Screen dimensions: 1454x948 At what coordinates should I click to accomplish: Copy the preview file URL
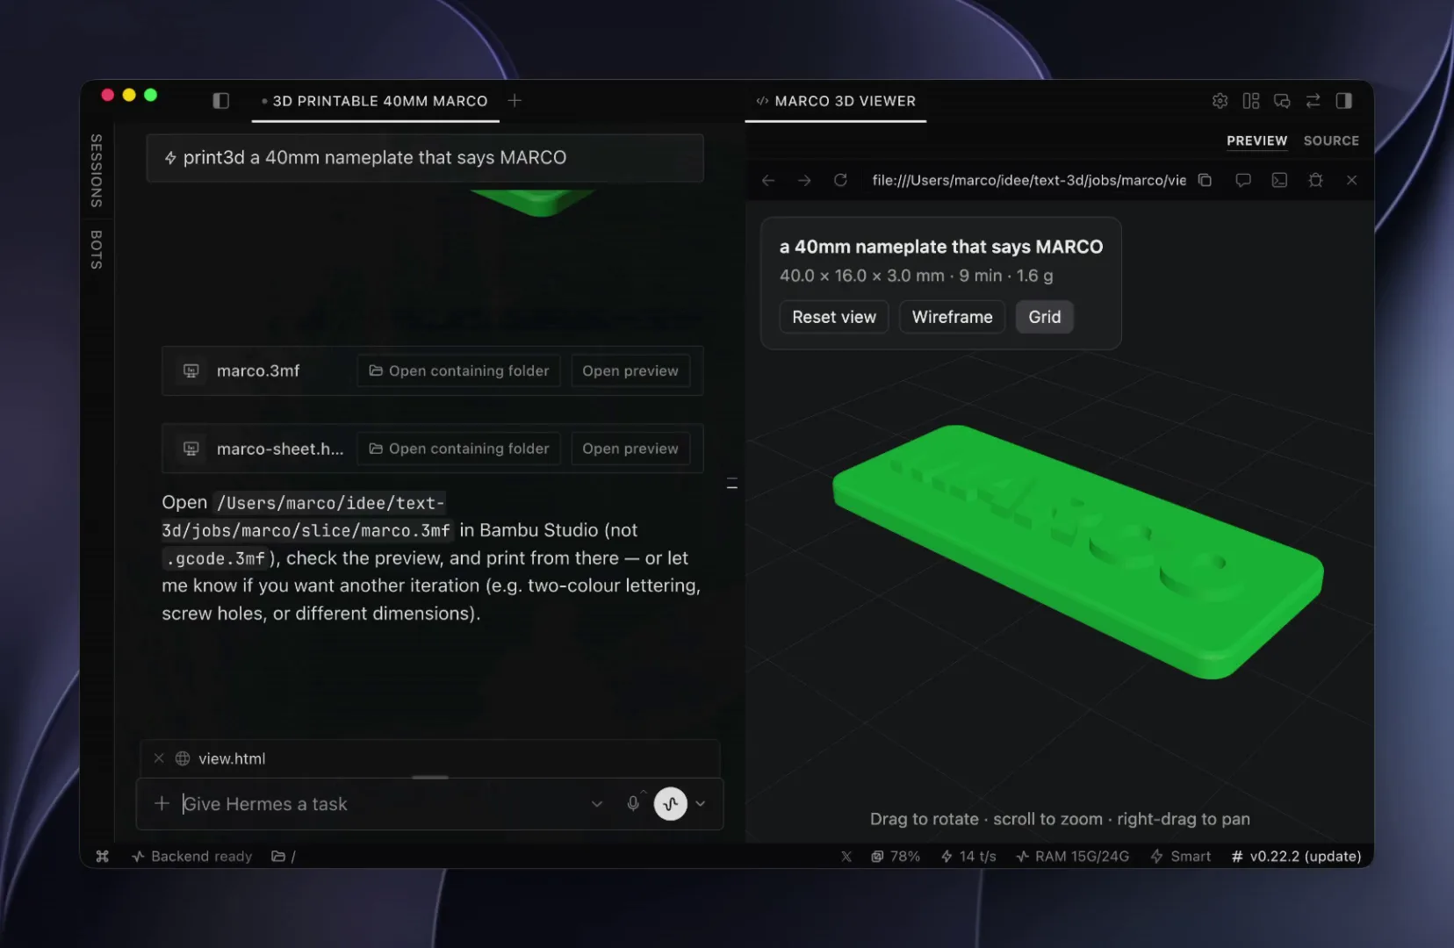click(1205, 180)
